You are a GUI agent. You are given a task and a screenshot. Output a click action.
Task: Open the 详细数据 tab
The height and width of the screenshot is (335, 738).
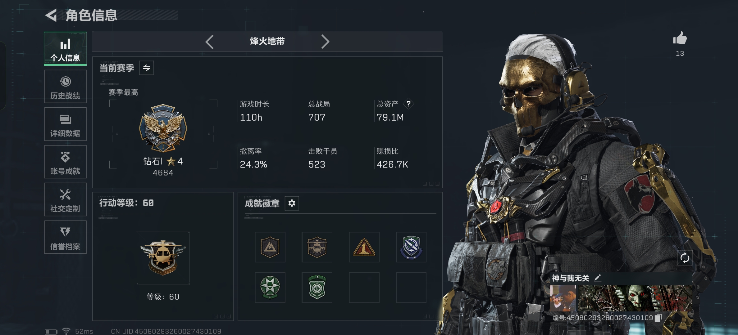tap(65, 124)
